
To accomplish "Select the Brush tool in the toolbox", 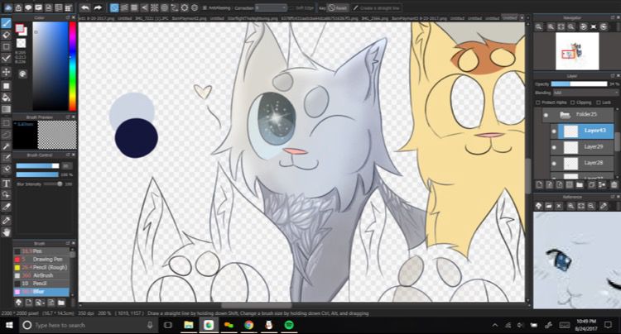I will point(7,23).
